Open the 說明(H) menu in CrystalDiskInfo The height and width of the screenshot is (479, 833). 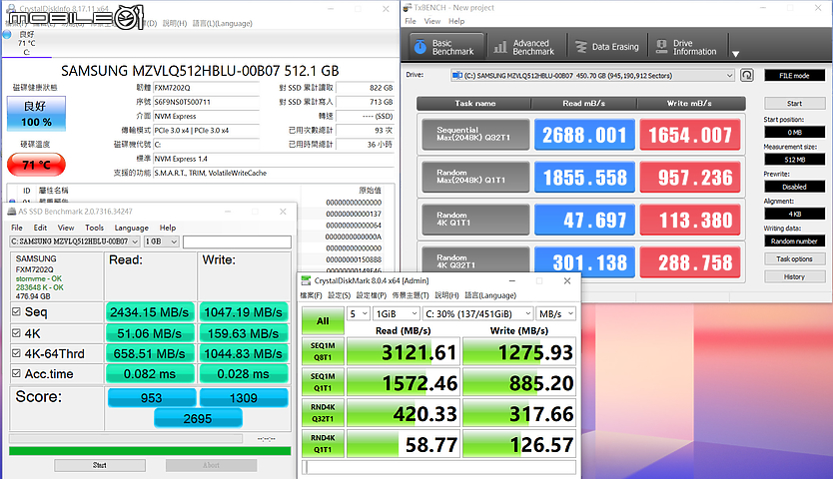(175, 23)
